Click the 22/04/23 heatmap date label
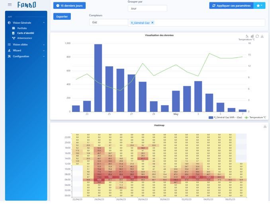Screen dimensions: 270x211 pos(77,199)
